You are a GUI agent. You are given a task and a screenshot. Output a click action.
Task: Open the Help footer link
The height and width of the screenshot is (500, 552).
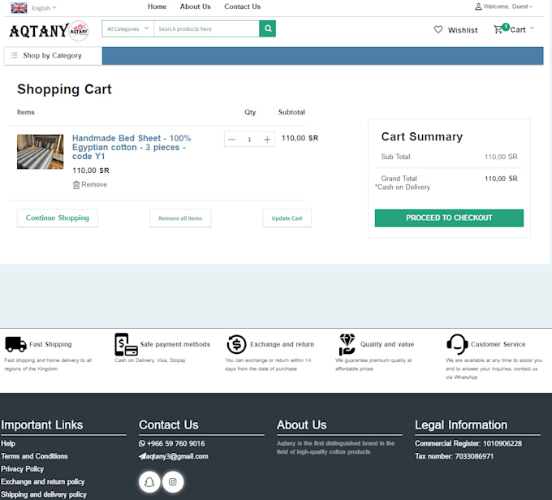pos(8,444)
